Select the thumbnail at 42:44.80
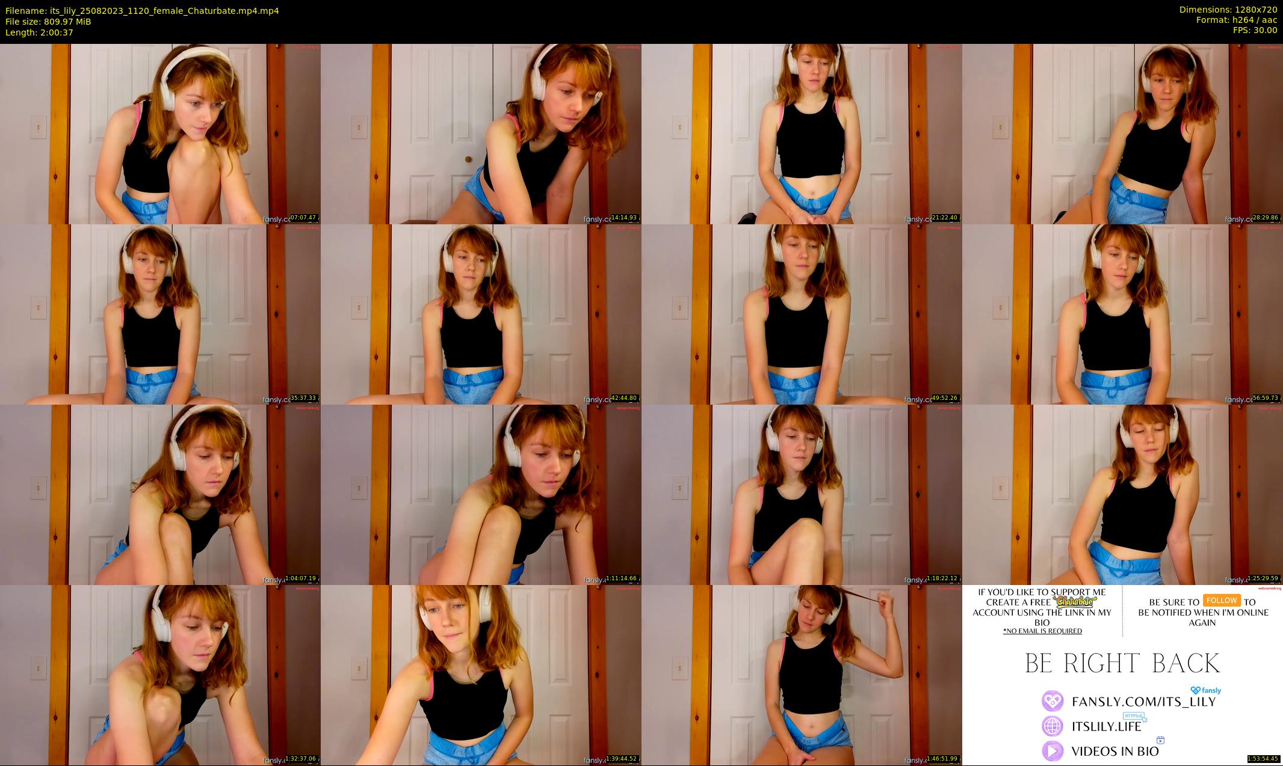 click(481, 314)
